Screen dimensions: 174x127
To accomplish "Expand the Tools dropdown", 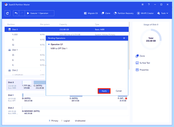I will click(x=163, y=13).
